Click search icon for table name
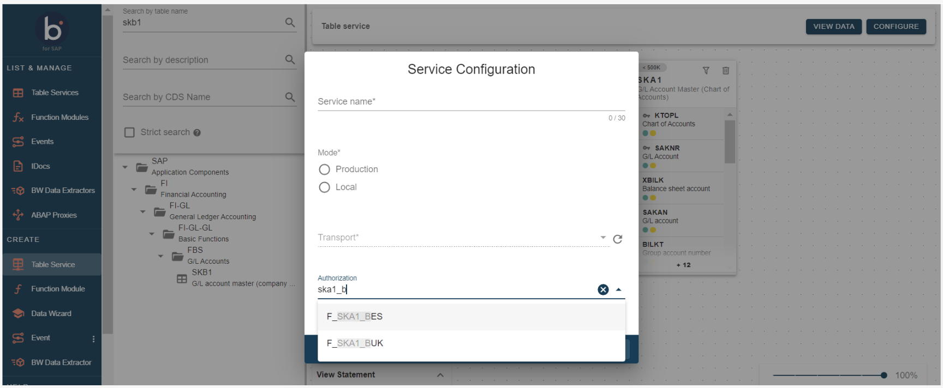The height and width of the screenshot is (388, 943). coord(290,22)
